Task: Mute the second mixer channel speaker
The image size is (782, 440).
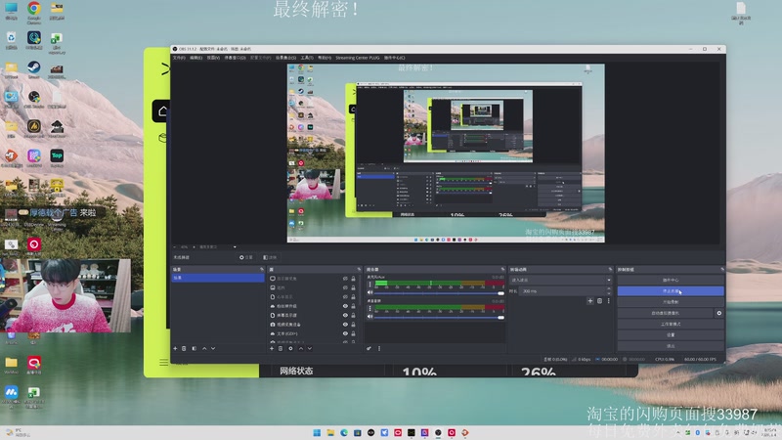Action: (x=370, y=317)
